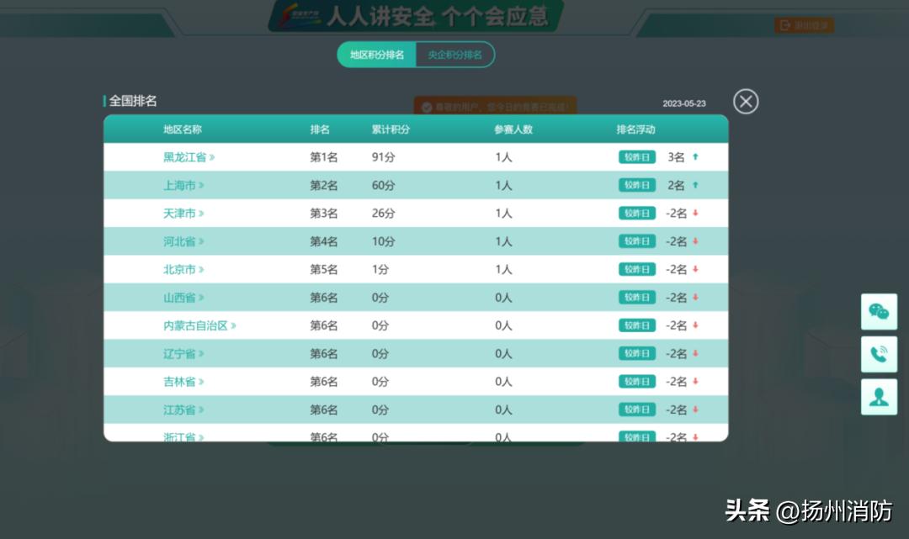Expand details for 江苏省 via its chevron
909x539 pixels.
coord(201,410)
